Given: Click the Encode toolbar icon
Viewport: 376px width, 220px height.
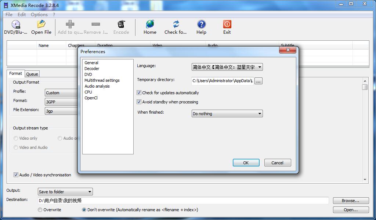Looking at the screenshot, I should tap(121, 24).
